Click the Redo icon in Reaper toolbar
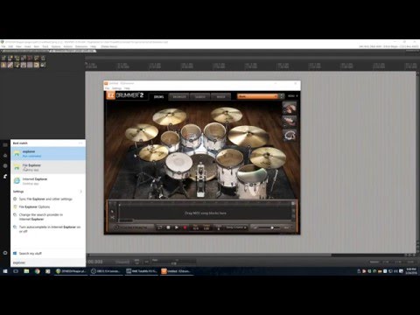This screenshot has height=315, width=420. [36, 58]
